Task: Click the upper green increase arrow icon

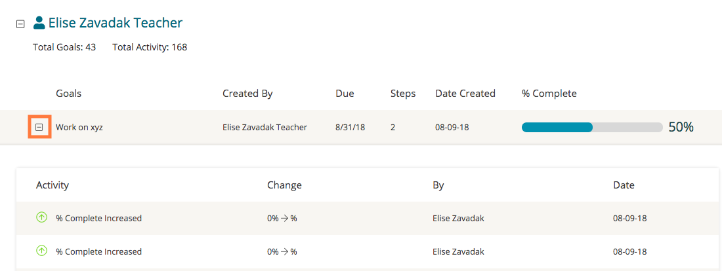Action: (x=41, y=218)
